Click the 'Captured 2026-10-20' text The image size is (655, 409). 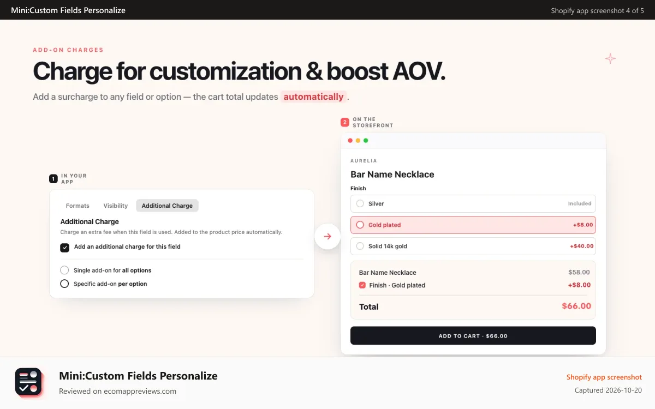(x=609, y=390)
